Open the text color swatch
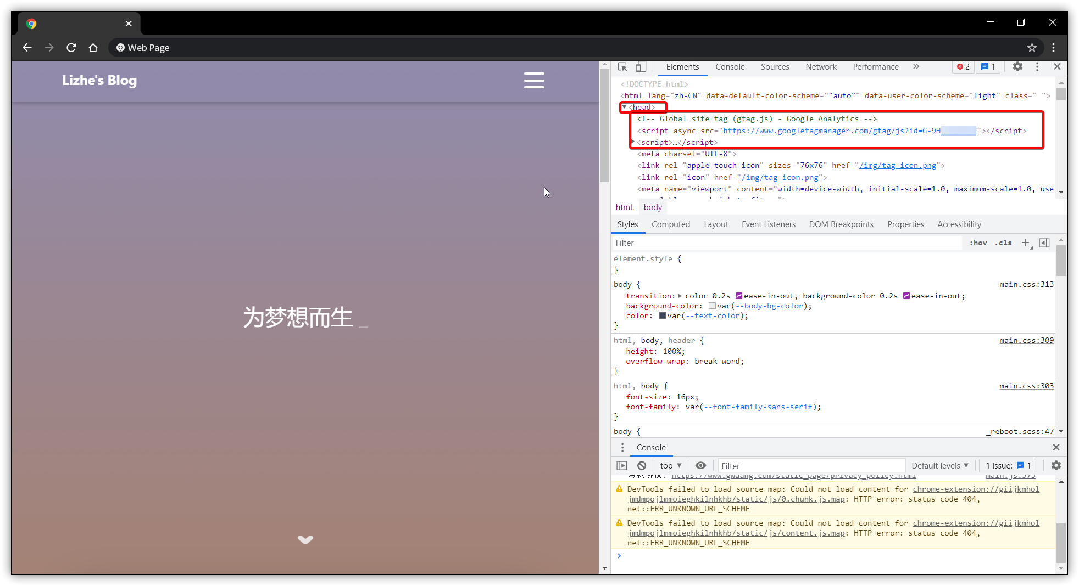 [x=663, y=316]
